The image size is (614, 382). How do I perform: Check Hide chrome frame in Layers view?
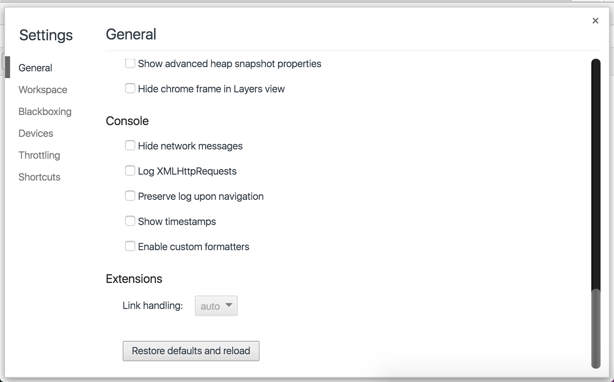(x=130, y=89)
